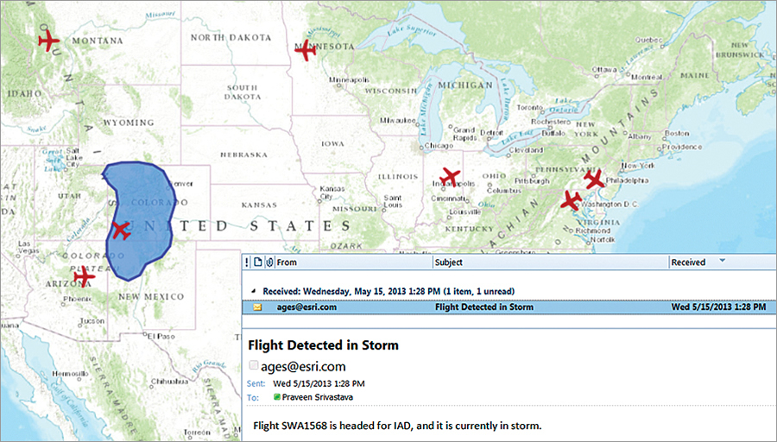This screenshot has height=442, width=777.
Task: Open the Flight Detected in Storm message
Action: tap(483, 307)
